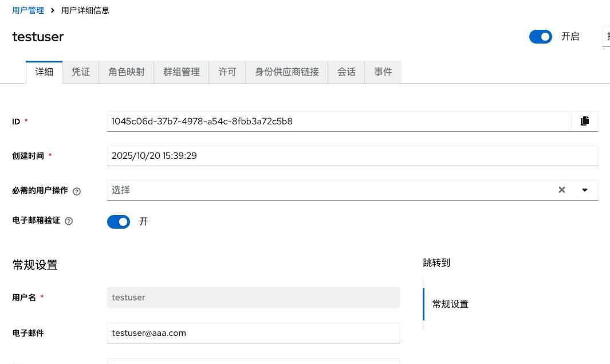
Task: Open help tooltip beside 必需的用户操作
Action: (77, 191)
